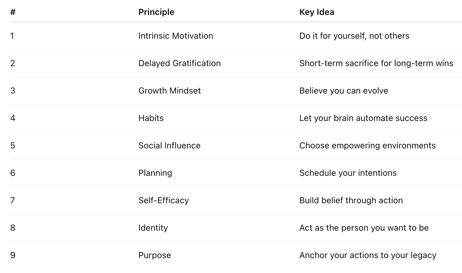
Task: Select 'Schedule your intentions' cell
Action: click(348, 173)
